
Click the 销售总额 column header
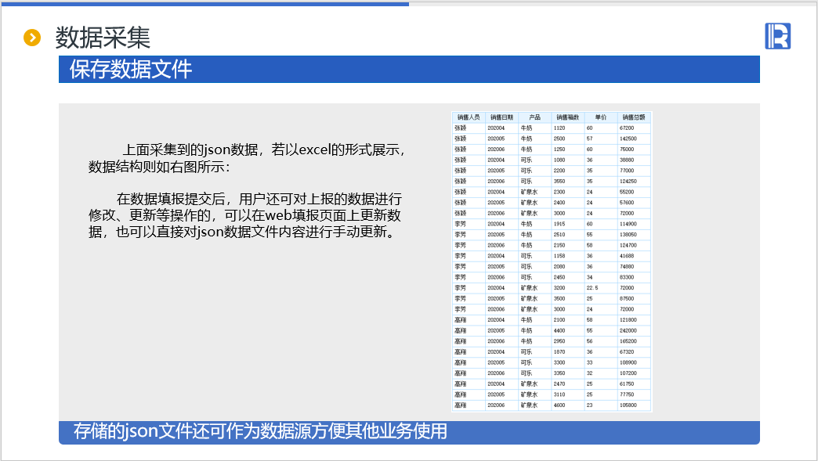[x=633, y=117]
